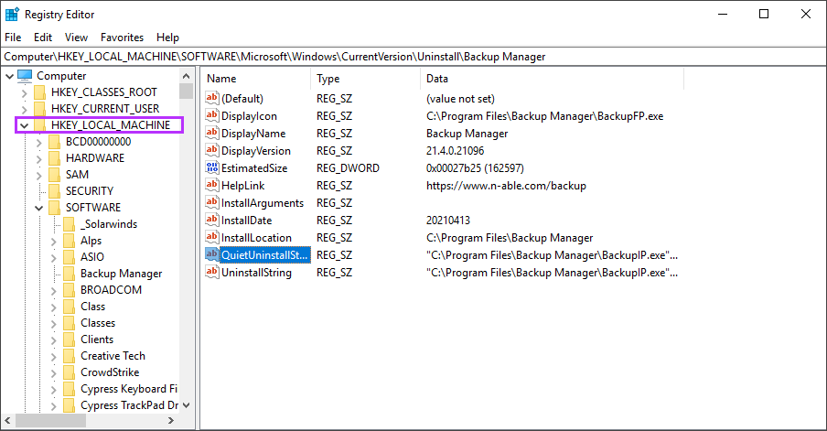
Task: Click the UninstallString value icon
Action: 212,273
